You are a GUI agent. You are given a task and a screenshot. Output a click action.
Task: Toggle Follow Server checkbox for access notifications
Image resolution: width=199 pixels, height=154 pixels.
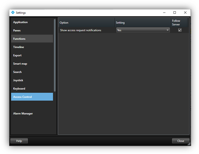(x=180, y=30)
